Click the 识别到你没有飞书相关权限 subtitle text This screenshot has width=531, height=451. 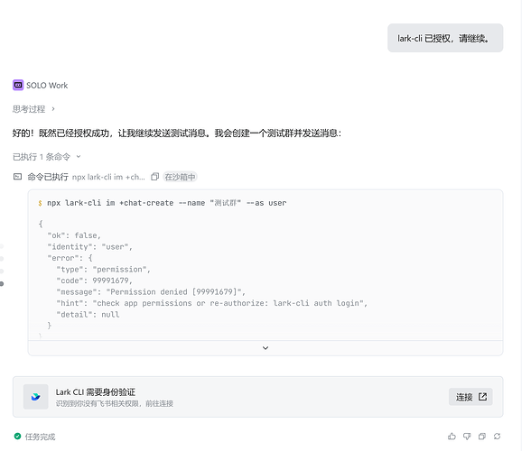(115, 403)
